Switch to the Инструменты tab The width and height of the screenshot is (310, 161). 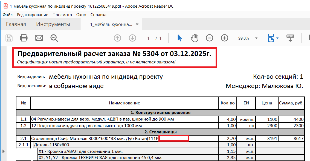click(x=53, y=24)
